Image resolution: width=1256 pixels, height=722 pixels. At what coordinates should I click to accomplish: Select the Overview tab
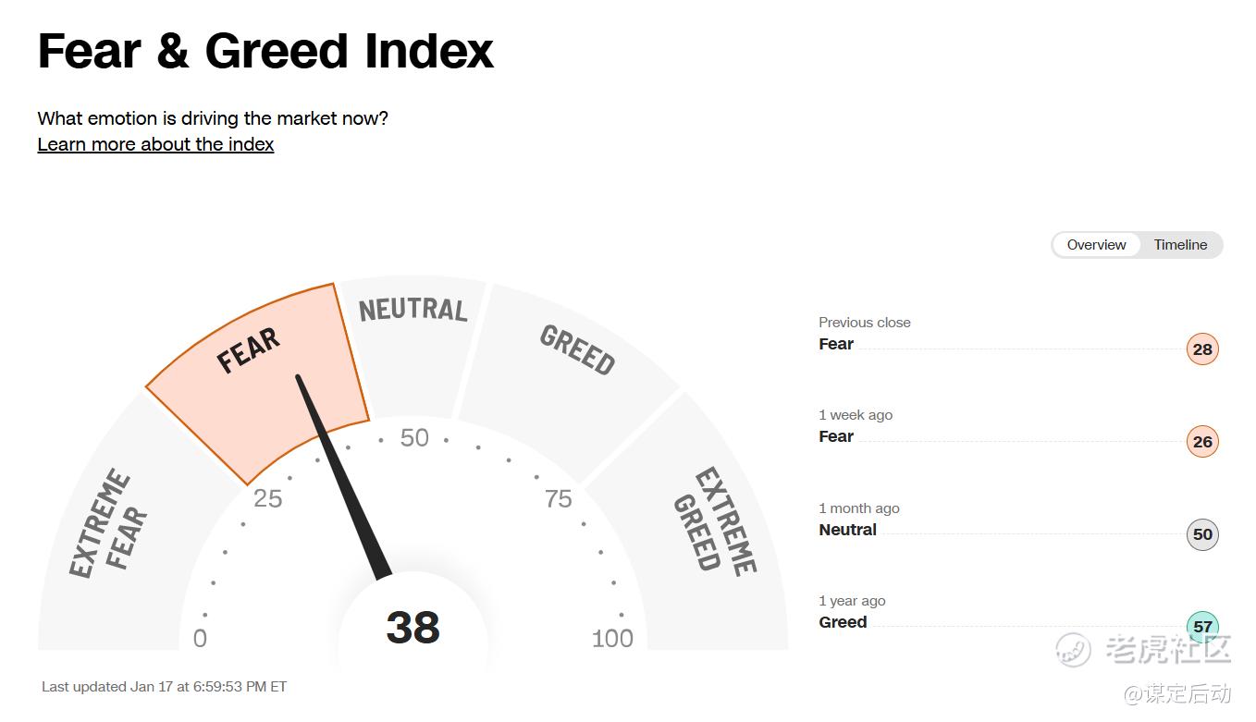pyautogui.click(x=1096, y=245)
